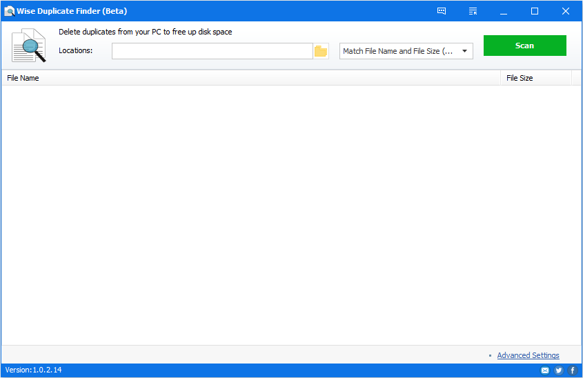583x378 pixels.
Task: Click the Locations: label
Action: [x=75, y=50]
